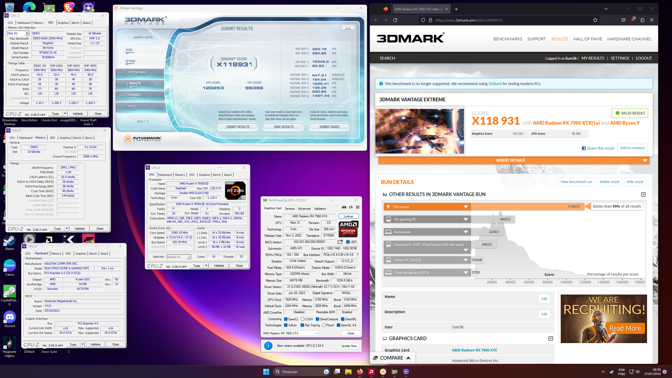This screenshot has width=672, height=378.
Task: Click the uBlock Origin extension icon
Action: (x=633, y=20)
